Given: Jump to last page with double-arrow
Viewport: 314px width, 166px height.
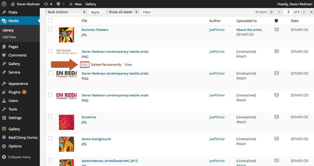Looking at the screenshot, I should pyautogui.click(x=311, y=12).
